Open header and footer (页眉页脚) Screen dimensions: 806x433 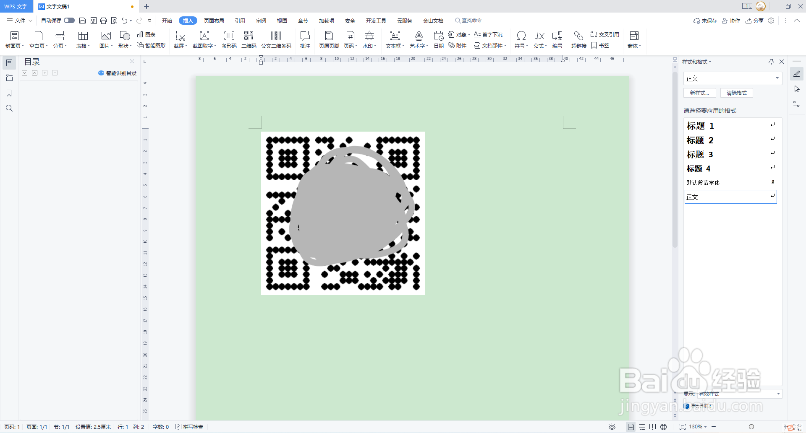(x=329, y=40)
